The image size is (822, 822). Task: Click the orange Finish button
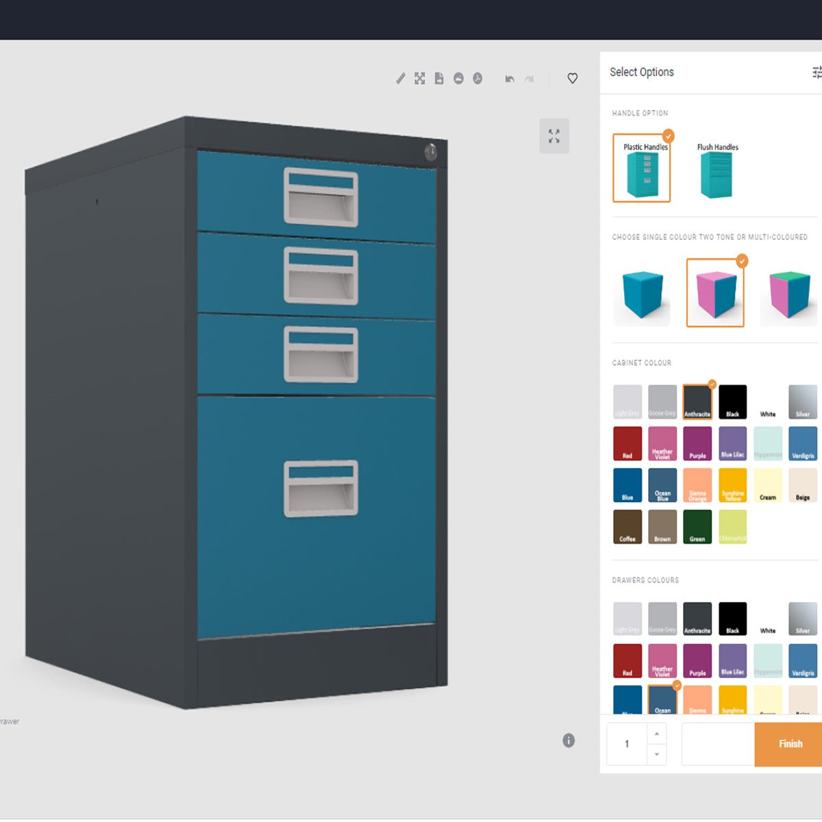[789, 744]
